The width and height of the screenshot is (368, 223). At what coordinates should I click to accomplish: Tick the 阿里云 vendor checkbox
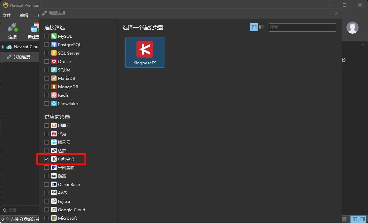[47, 125]
